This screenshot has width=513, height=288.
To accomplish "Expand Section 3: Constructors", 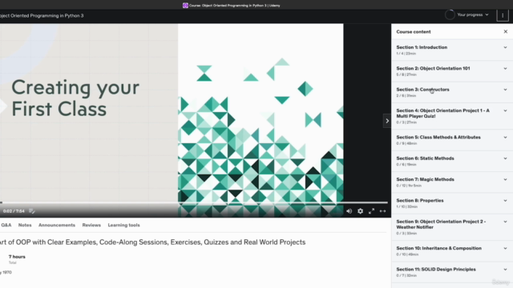I will [x=452, y=92].
